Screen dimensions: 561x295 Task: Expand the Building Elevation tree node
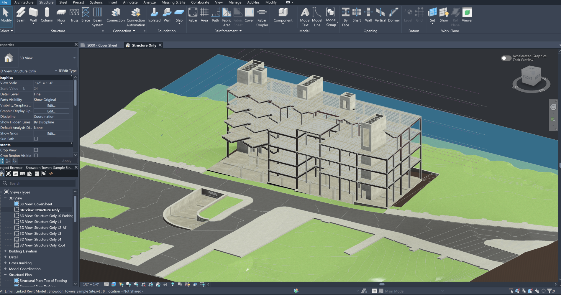5,251
